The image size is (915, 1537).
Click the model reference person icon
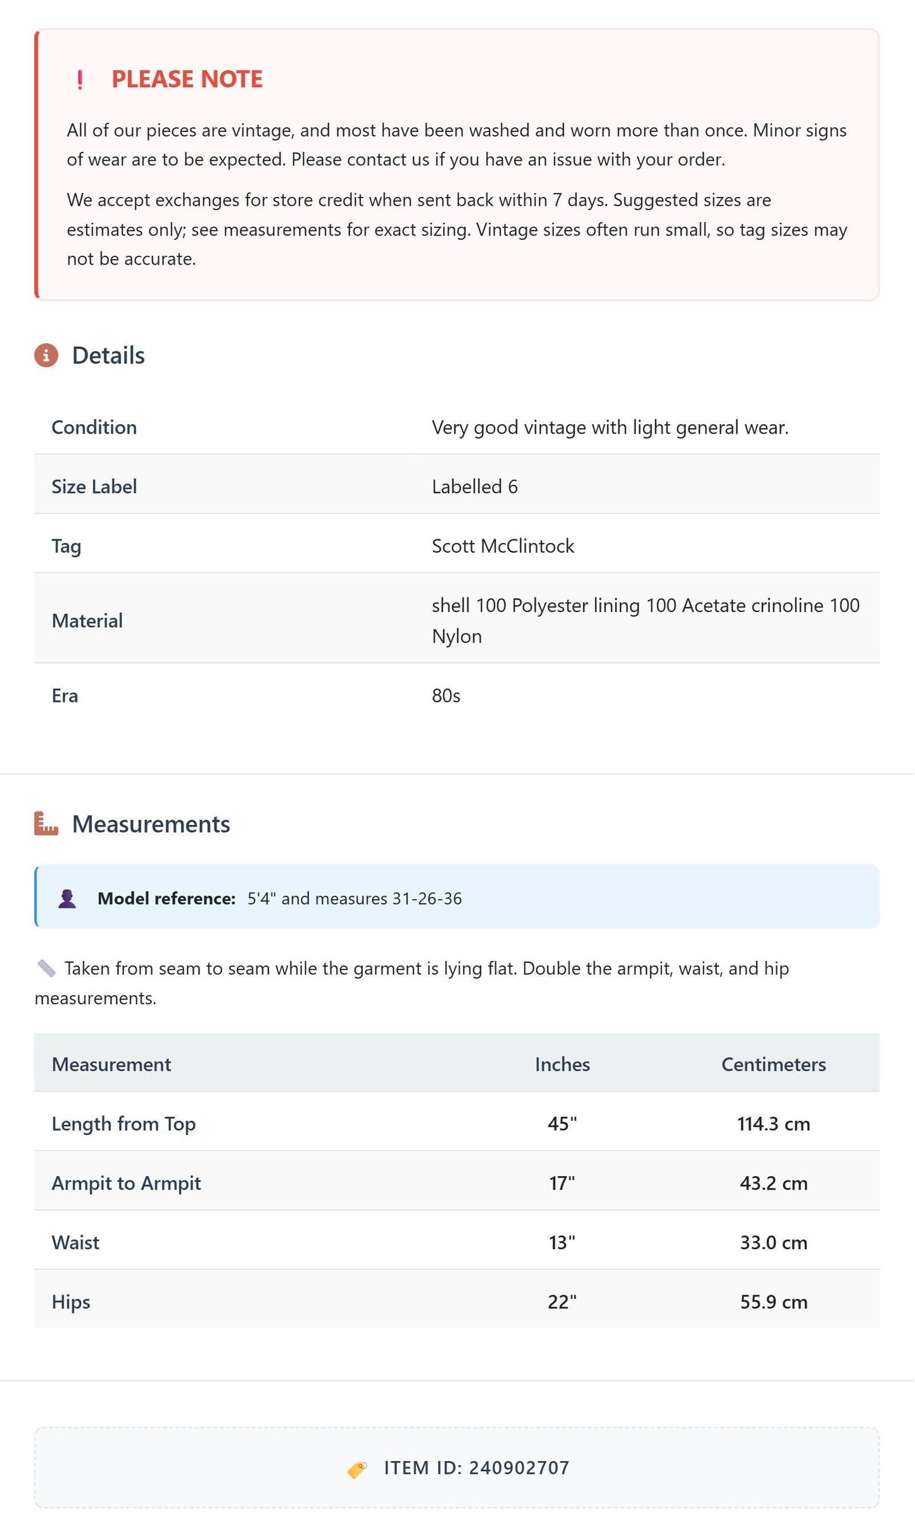(x=67, y=898)
